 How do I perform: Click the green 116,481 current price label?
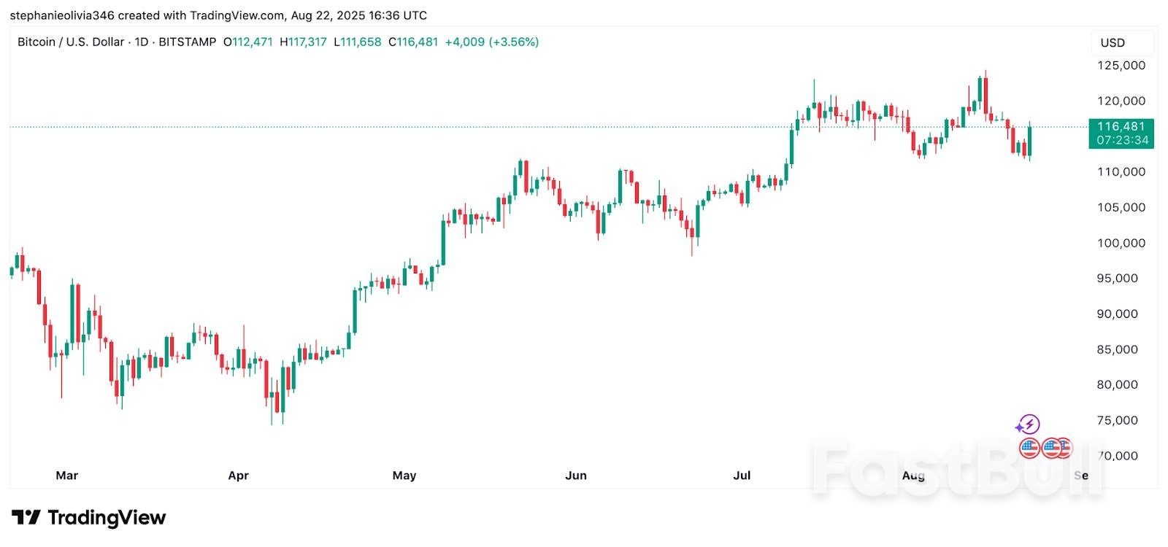pyautogui.click(x=1121, y=127)
